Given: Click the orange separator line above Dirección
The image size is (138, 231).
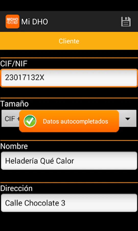Looking at the screenshot, I should pos(69,182).
